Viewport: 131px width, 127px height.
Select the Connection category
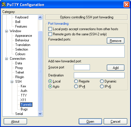[18, 59]
